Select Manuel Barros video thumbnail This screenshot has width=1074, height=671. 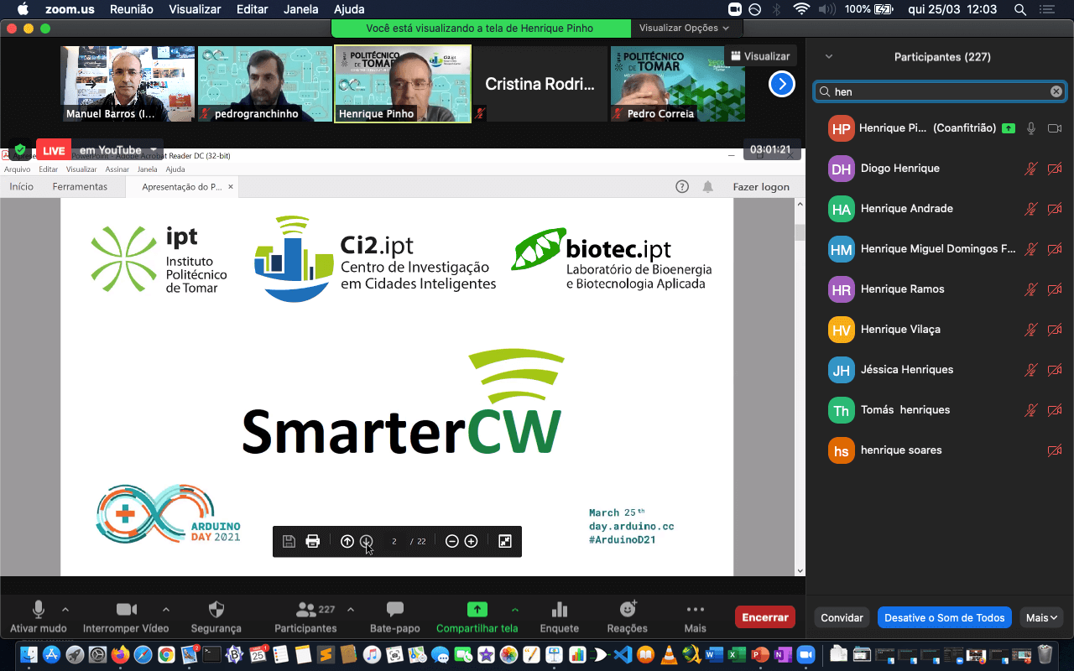tap(128, 84)
